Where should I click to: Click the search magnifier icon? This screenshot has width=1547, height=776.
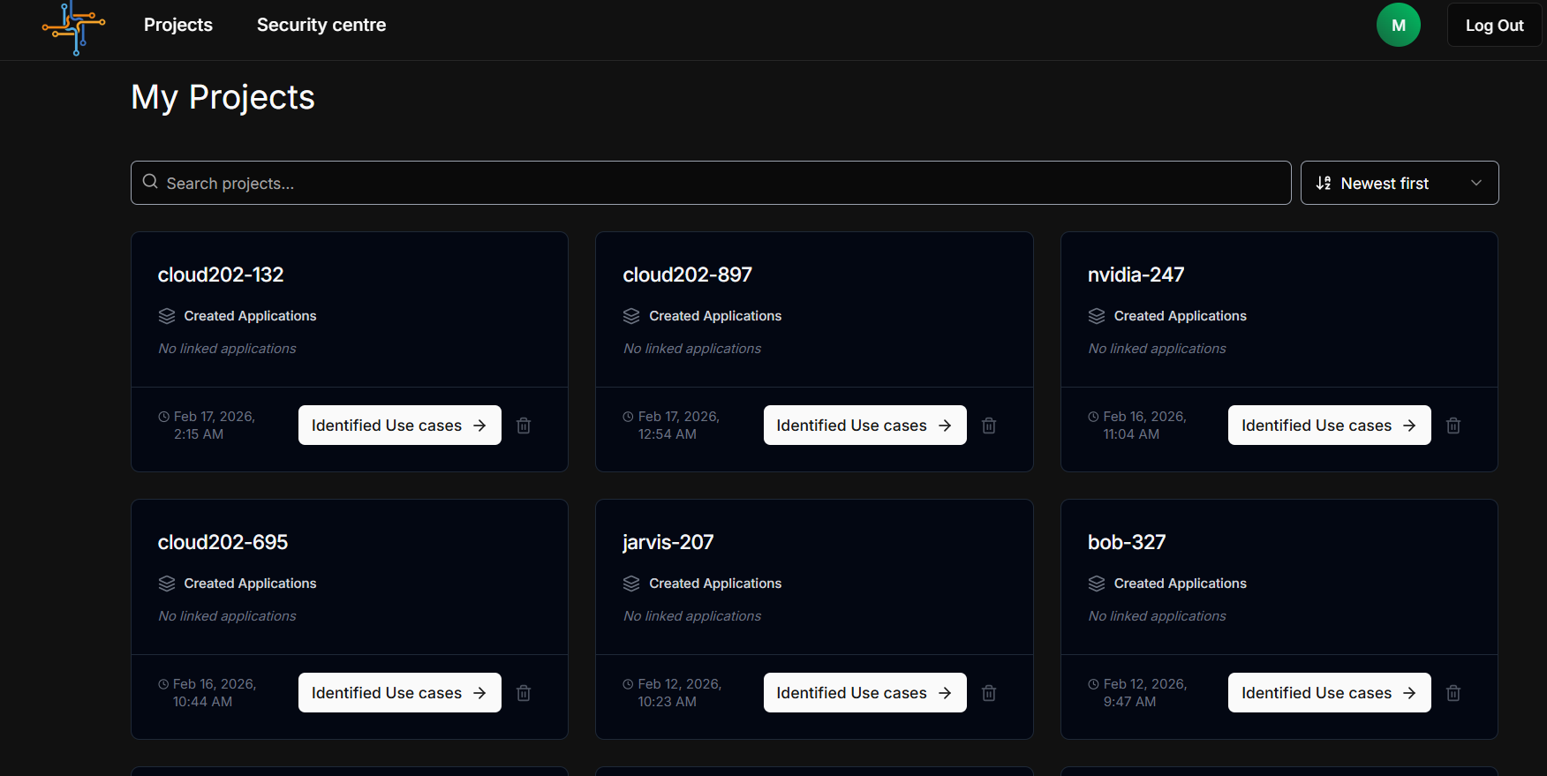151,182
